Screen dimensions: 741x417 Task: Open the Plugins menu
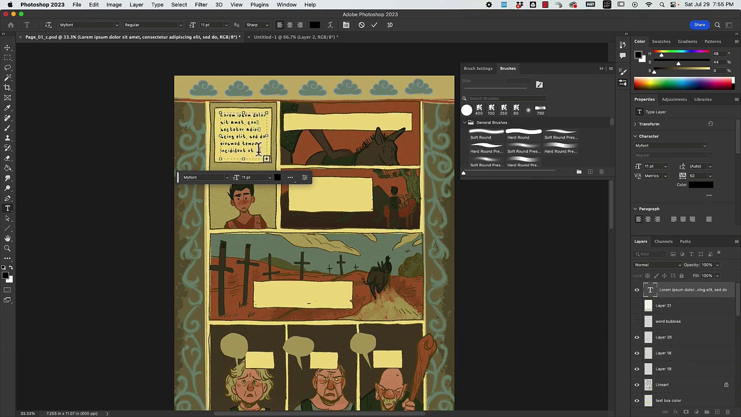(x=260, y=5)
